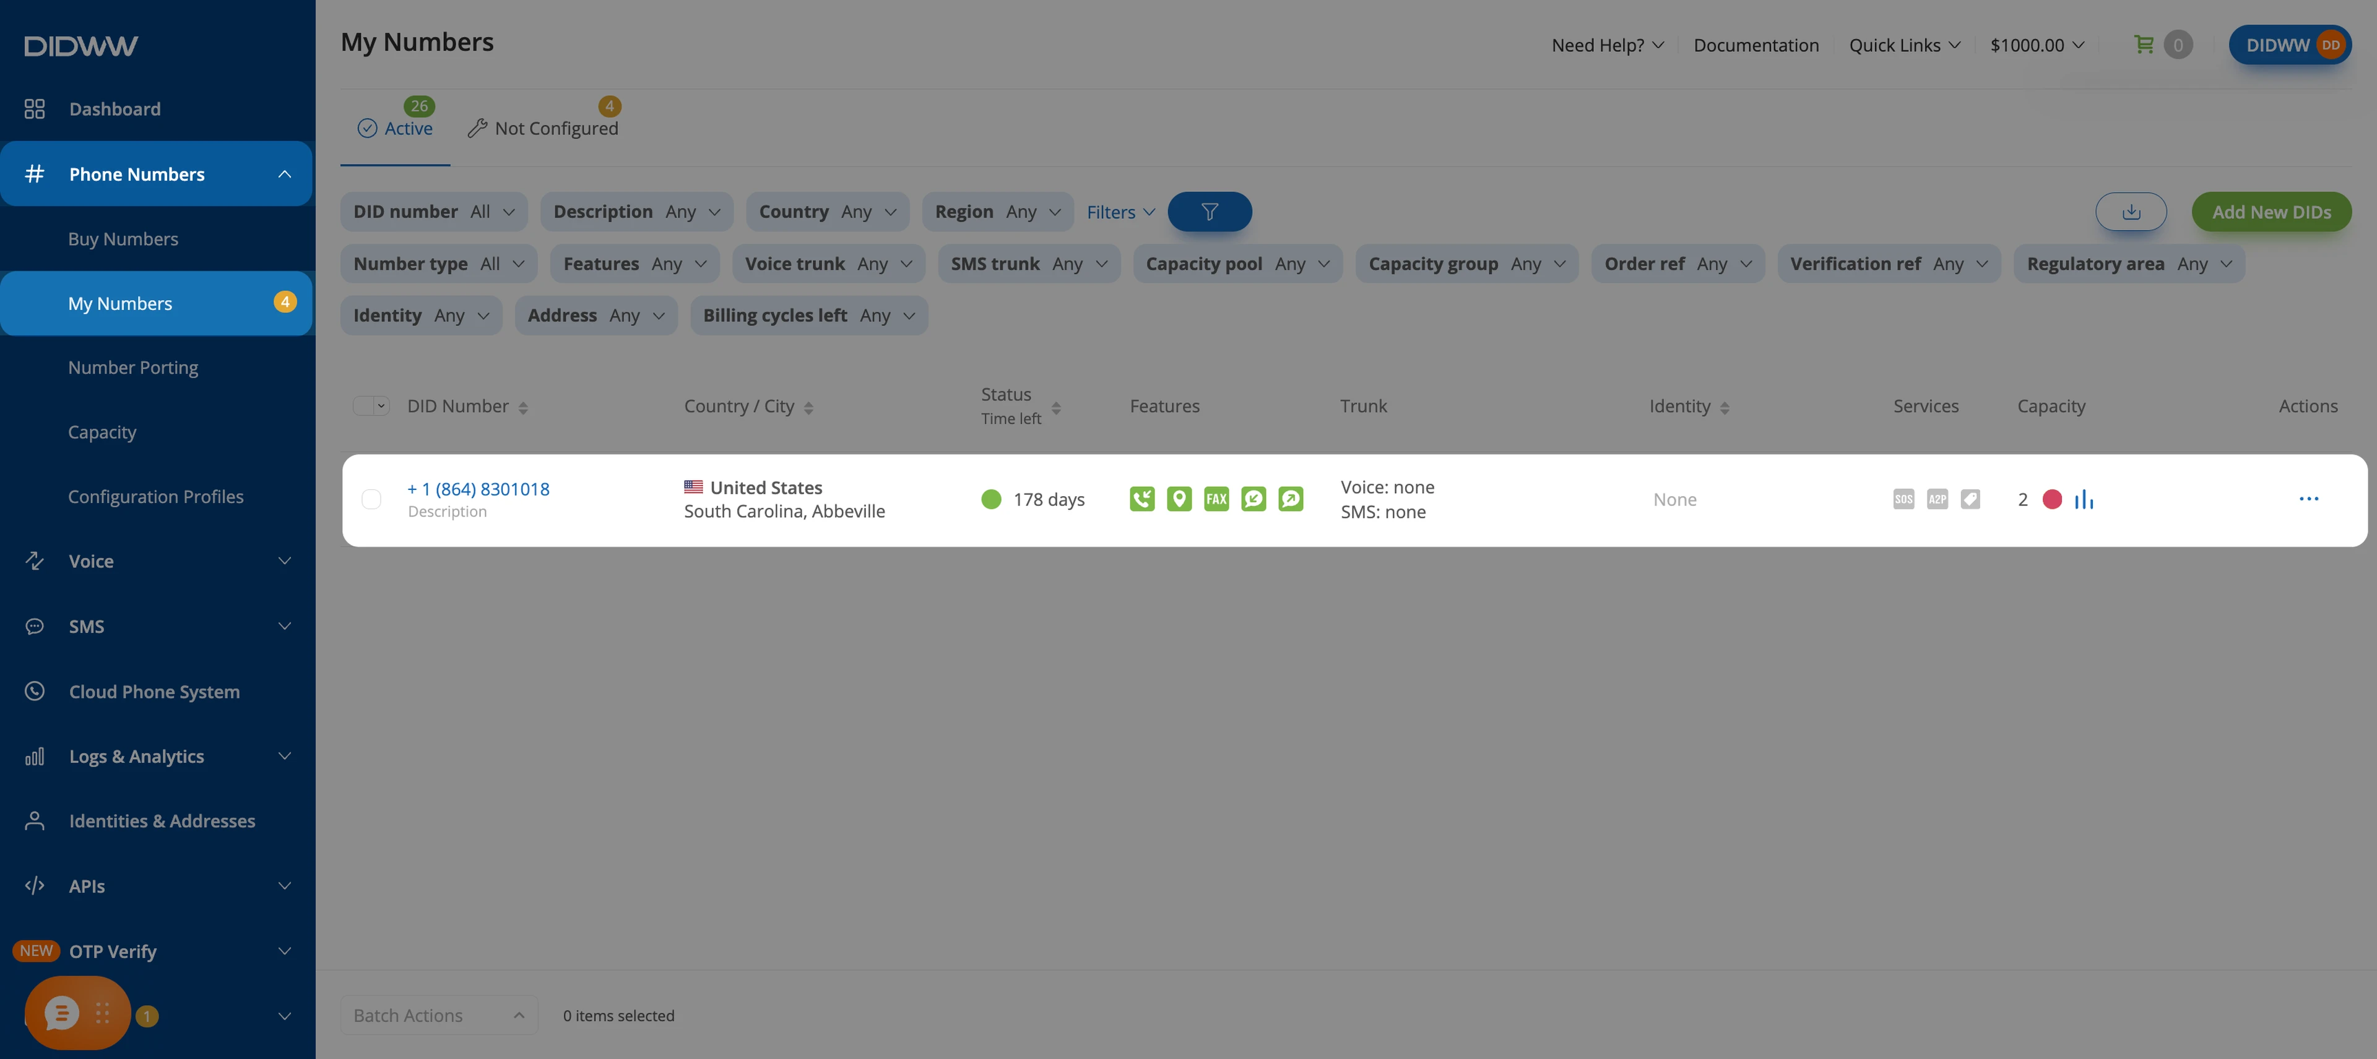Open the chat support bubble
The width and height of the screenshot is (2377, 1059).
tap(62, 1013)
